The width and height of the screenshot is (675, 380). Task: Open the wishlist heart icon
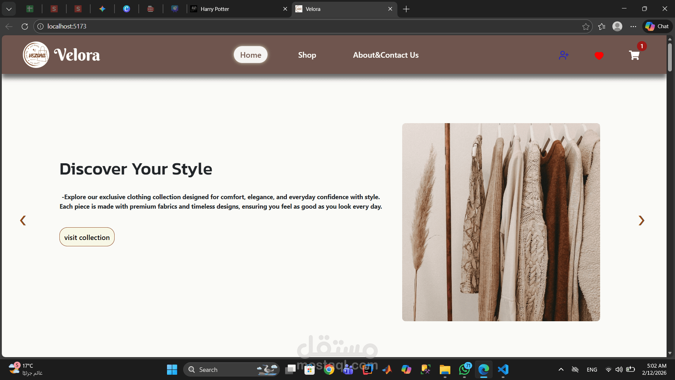pos(599,56)
